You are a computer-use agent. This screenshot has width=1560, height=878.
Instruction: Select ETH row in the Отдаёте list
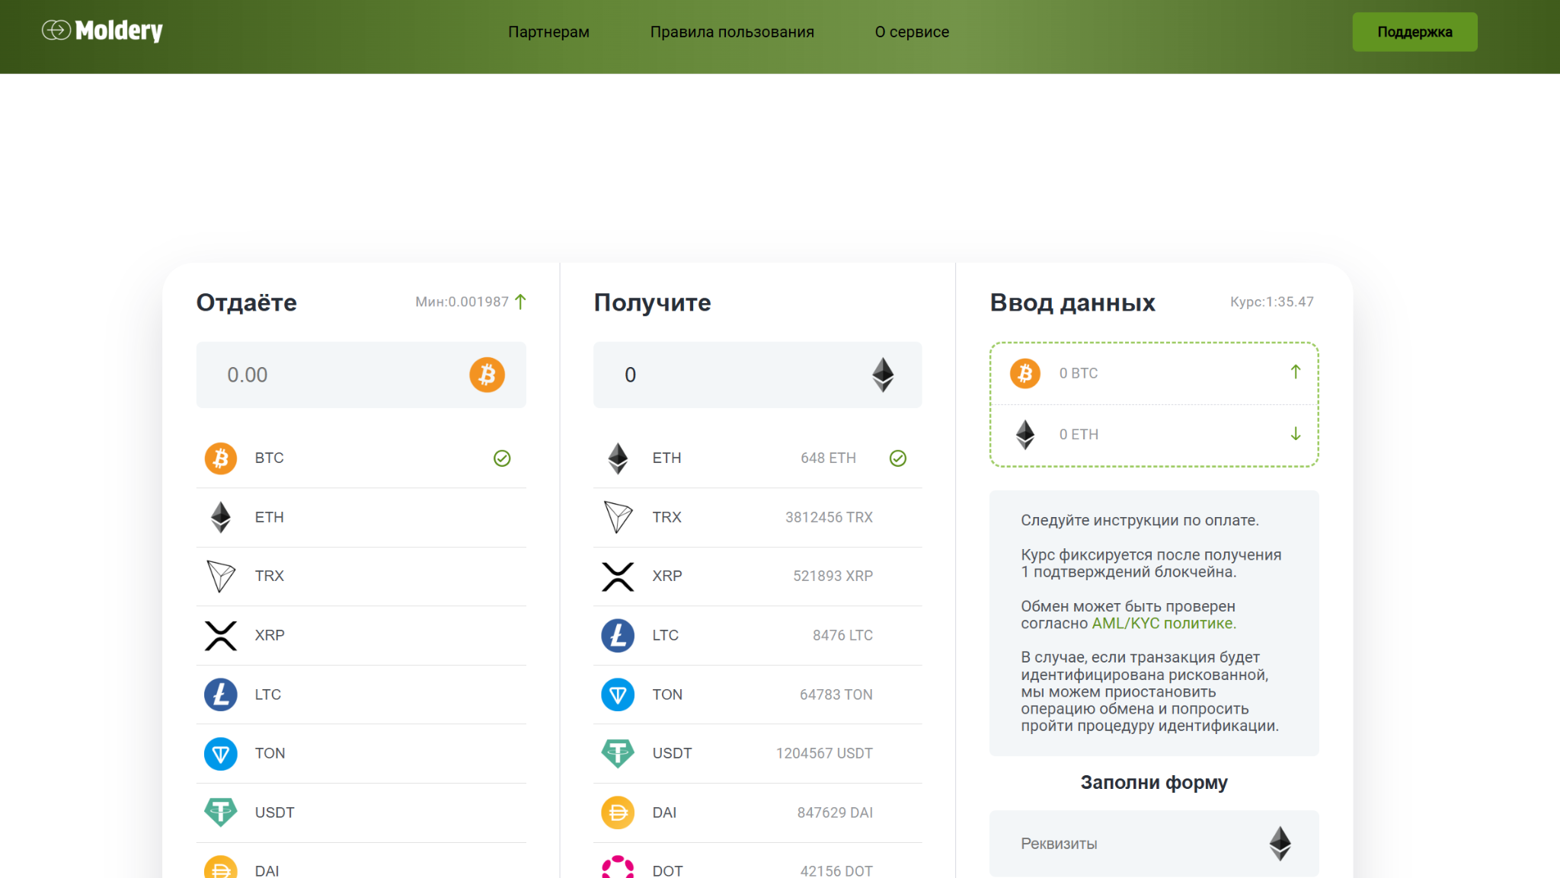[x=361, y=518]
